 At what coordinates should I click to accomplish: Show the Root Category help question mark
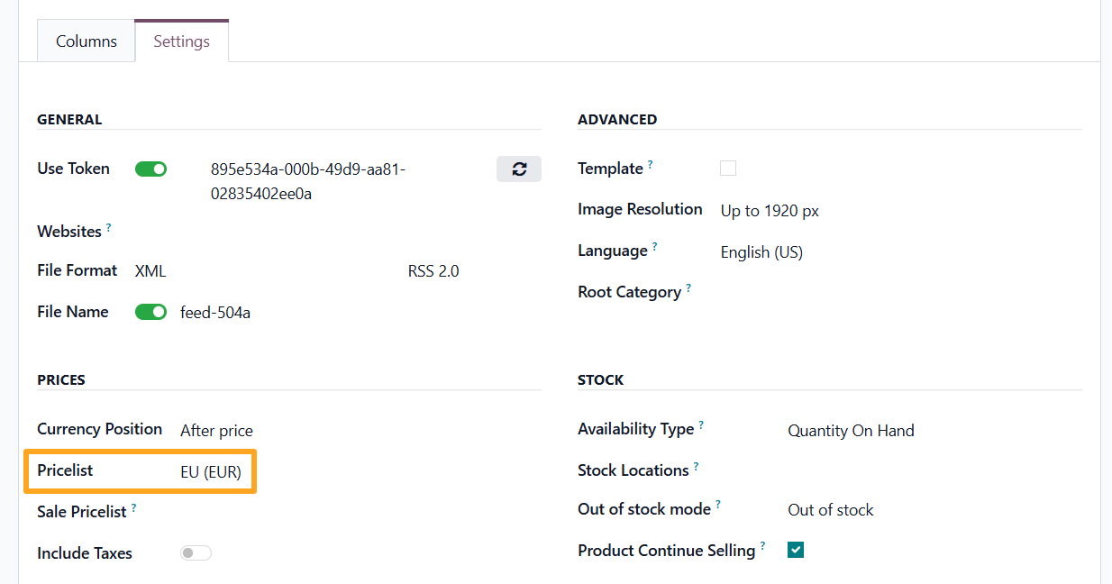pos(688,288)
